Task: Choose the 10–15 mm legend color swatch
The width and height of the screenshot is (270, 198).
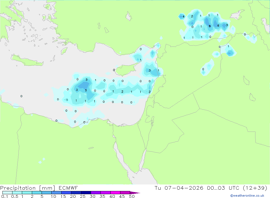Action: click(x=56, y=193)
